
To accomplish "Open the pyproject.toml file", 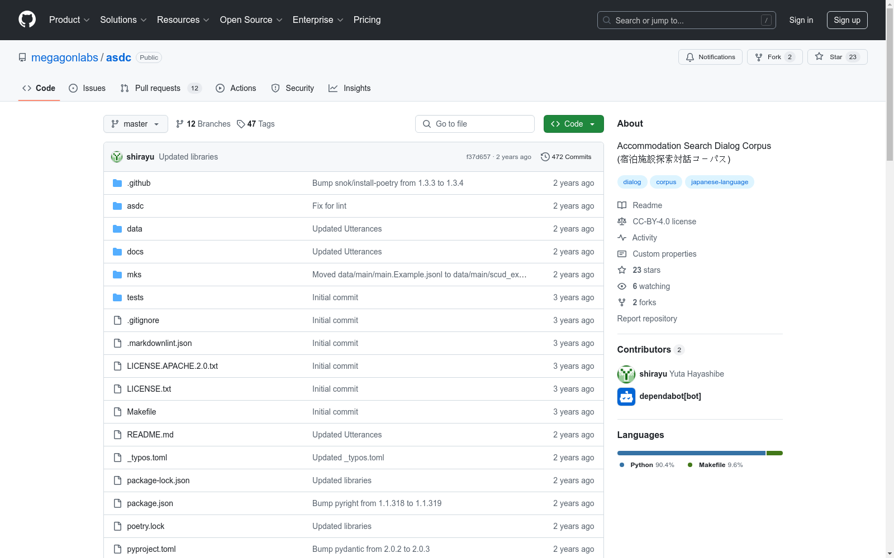I will point(151,549).
